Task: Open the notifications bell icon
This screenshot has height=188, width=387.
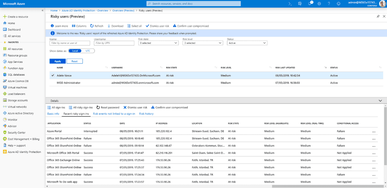Action: tap(310, 4)
